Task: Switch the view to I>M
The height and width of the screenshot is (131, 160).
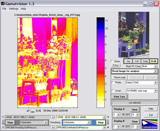Action: pyautogui.click(x=137, y=61)
